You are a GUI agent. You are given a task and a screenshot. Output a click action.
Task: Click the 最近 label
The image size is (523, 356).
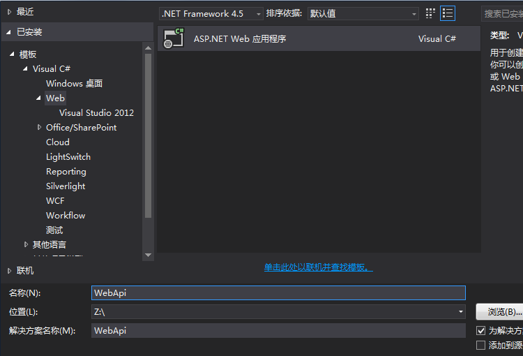[25, 12]
